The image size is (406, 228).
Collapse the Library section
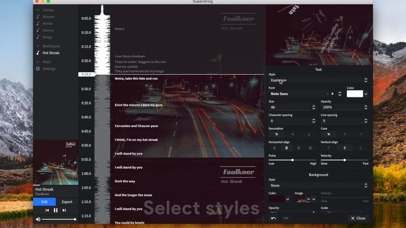pyautogui.click(x=38, y=10)
